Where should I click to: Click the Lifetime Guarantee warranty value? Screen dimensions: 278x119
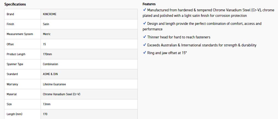[54, 84]
